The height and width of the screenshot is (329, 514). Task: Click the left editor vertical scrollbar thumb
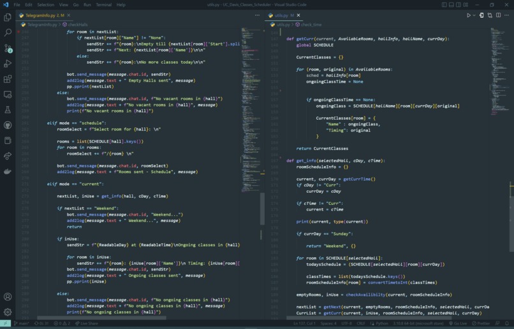click(x=262, y=209)
